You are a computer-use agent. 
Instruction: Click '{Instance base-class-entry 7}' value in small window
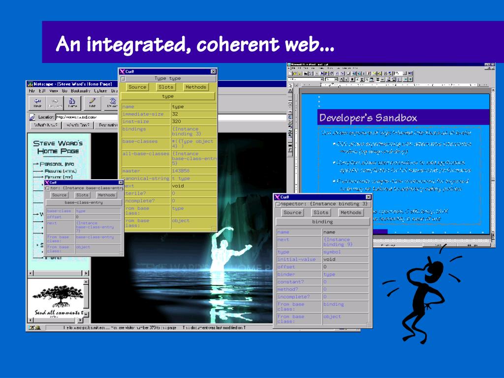pos(95,226)
